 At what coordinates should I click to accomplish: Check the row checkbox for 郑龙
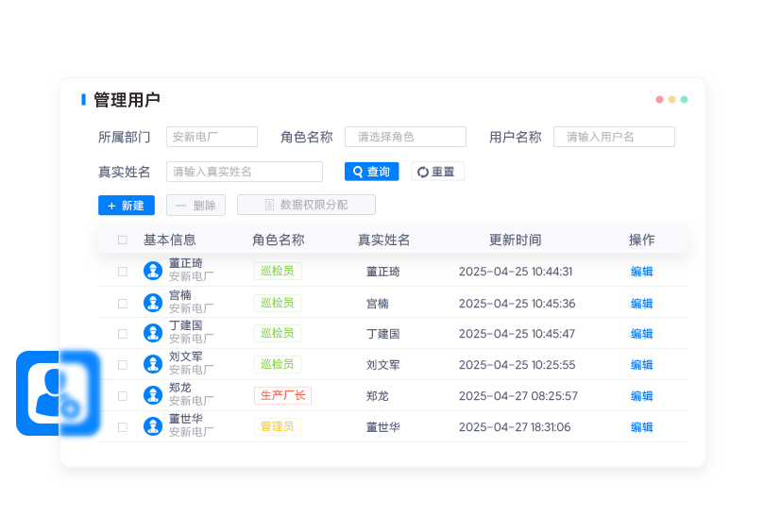[123, 396]
